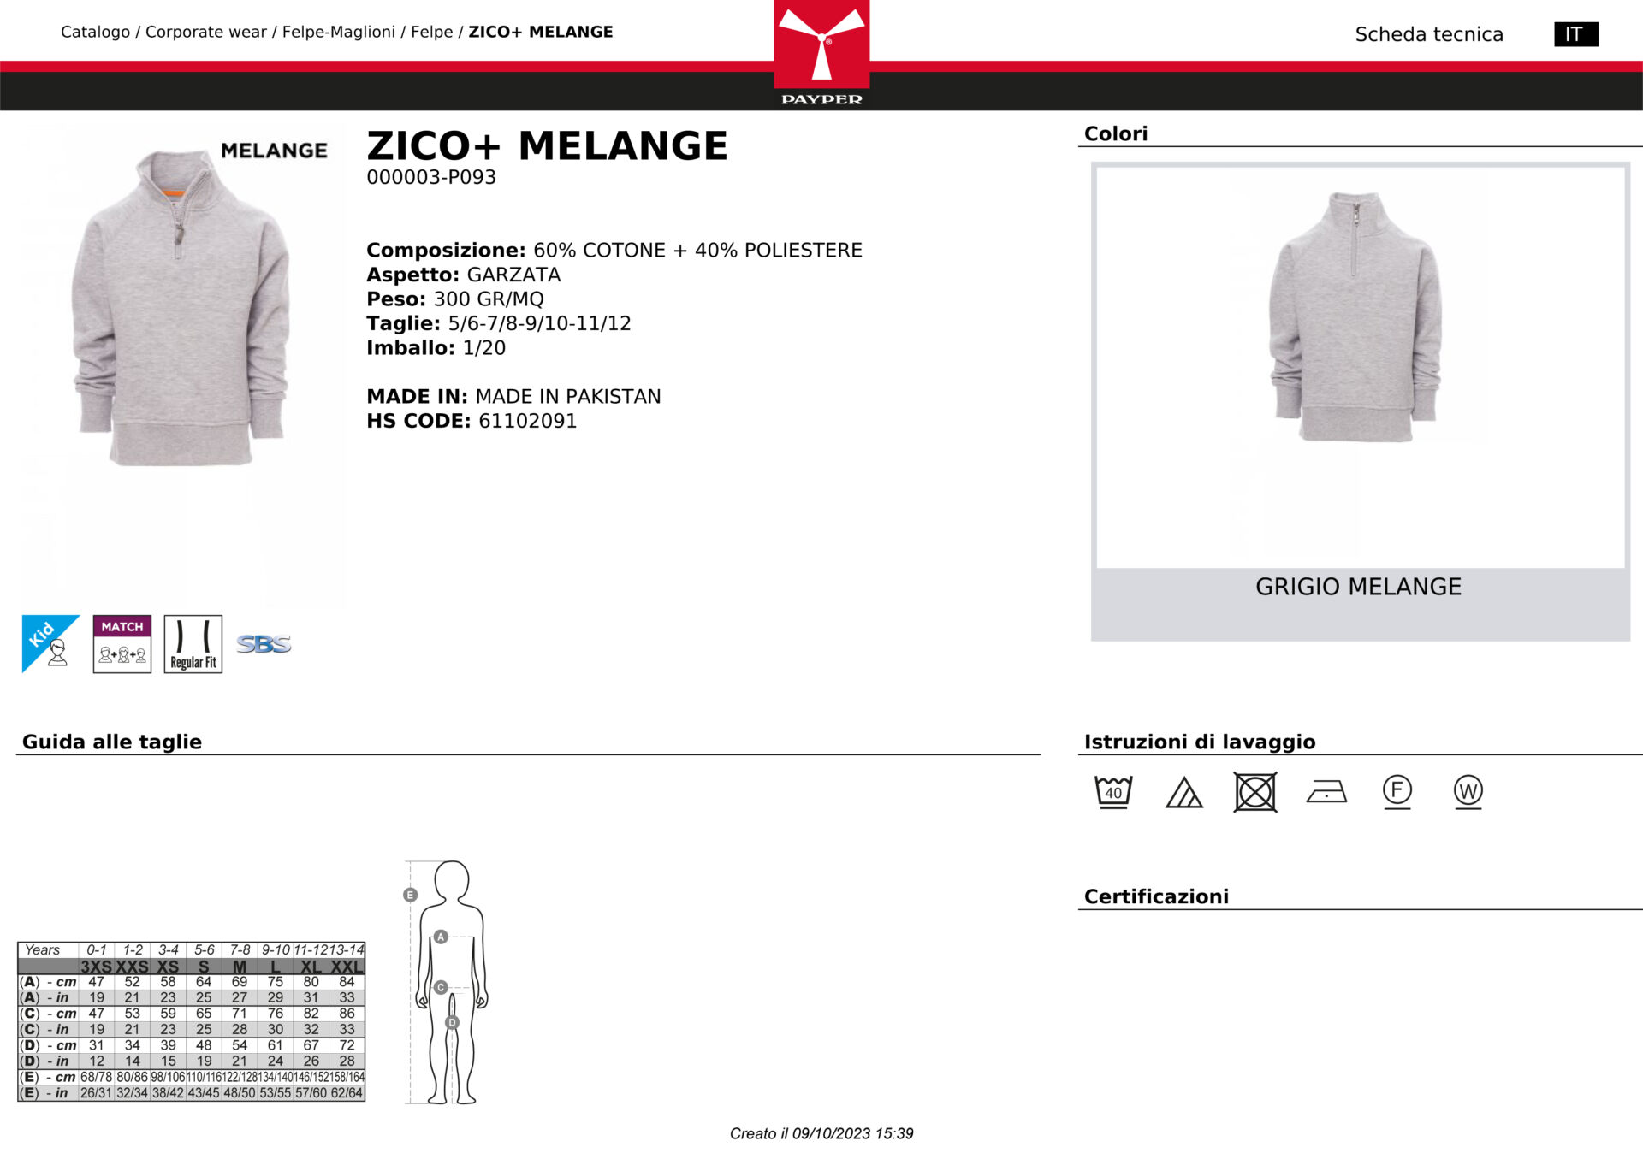Open the Felpe-Maglioni breadcrumb
The height and width of the screenshot is (1159, 1643).
tap(339, 32)
